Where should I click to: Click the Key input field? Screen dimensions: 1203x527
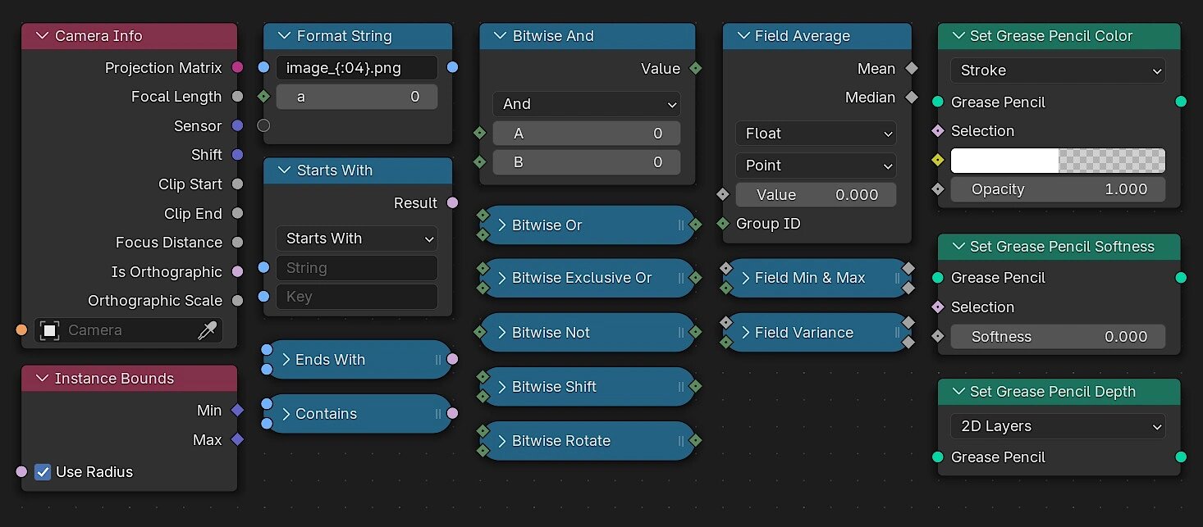[357, 297]
